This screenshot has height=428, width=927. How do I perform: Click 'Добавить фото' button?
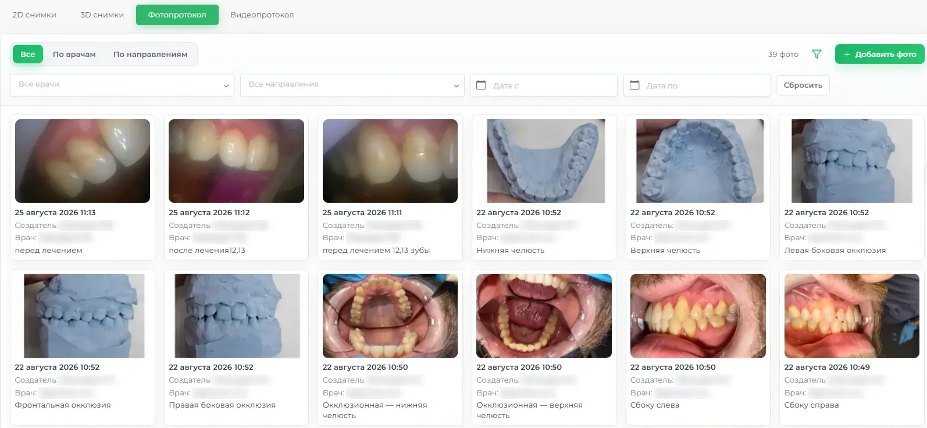click(x=880, y=54)
